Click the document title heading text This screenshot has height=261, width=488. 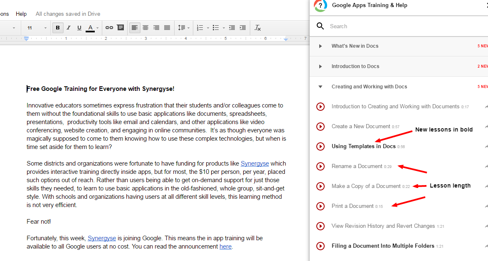[100, 89]
